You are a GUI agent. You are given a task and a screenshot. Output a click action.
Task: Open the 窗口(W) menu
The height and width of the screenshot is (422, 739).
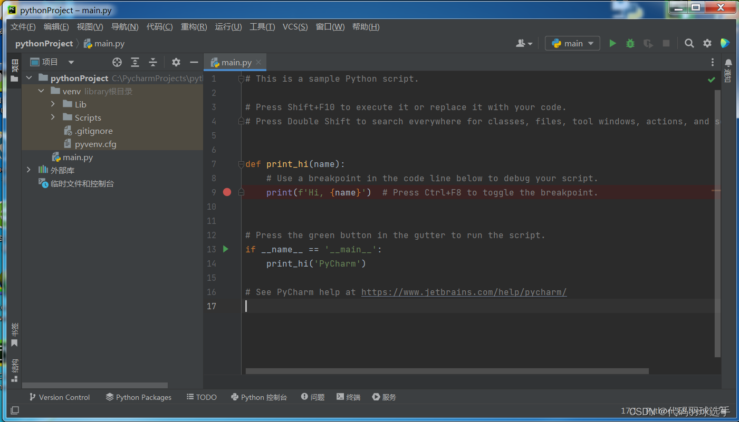[x=330, y=27]
